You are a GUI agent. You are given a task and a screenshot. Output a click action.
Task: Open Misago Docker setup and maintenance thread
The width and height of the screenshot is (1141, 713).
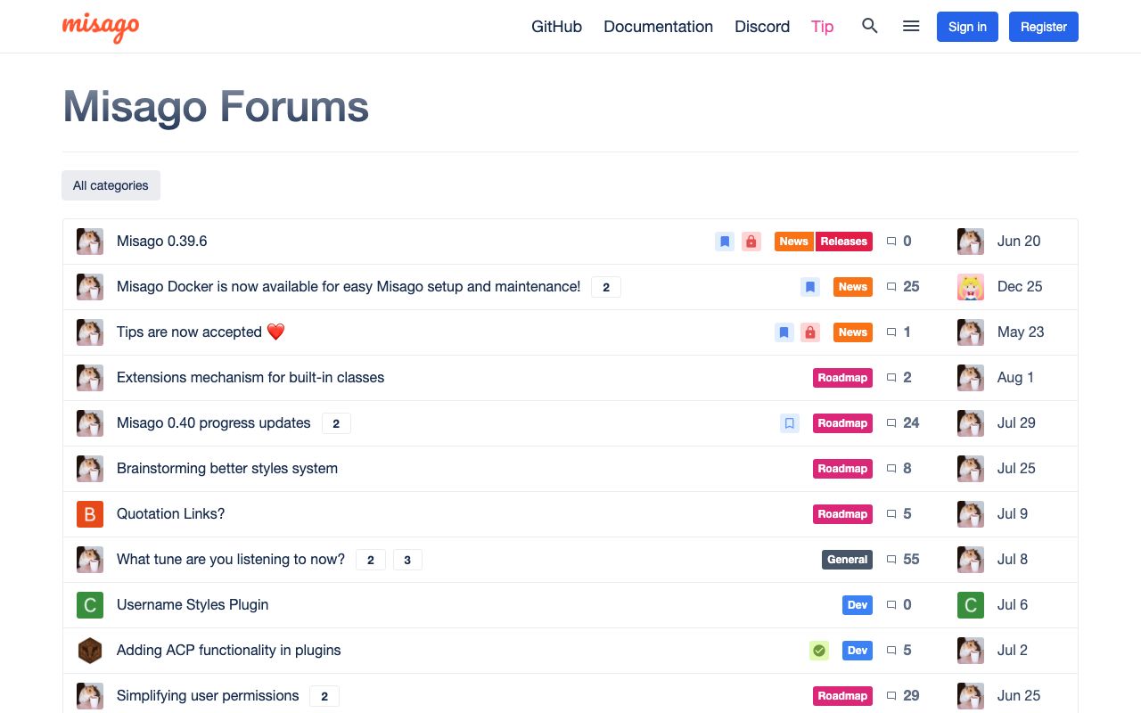(349, 287)
